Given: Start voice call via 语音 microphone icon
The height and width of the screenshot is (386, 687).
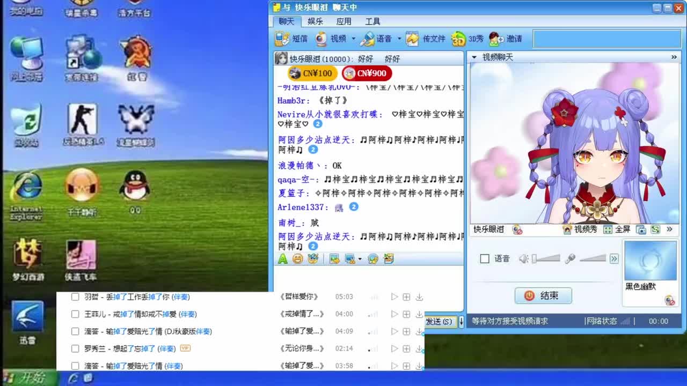Looking at the screenshot, I should [x=367, y=39].
